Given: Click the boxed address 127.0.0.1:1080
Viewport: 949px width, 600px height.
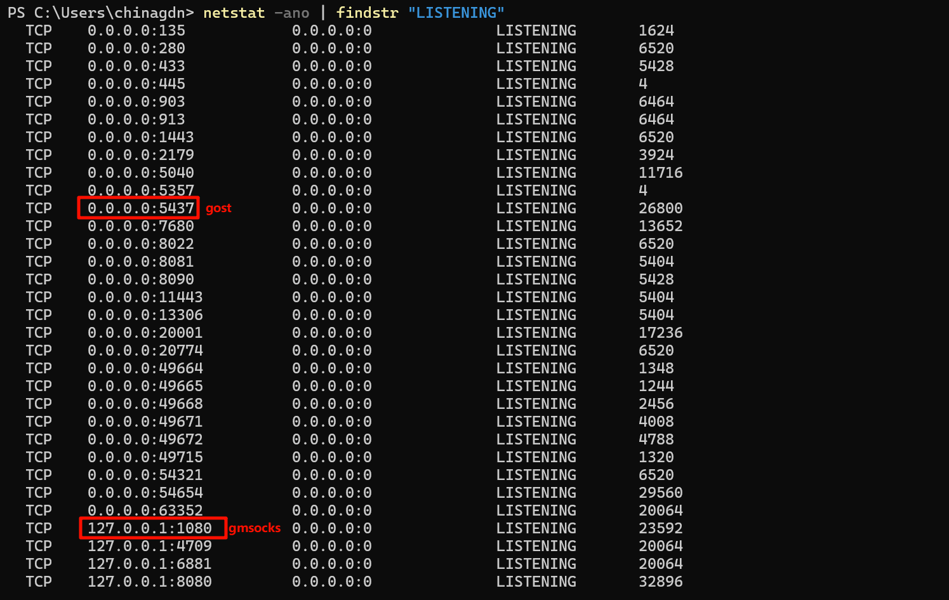Looking at the screenshot, I should [150, 528].
